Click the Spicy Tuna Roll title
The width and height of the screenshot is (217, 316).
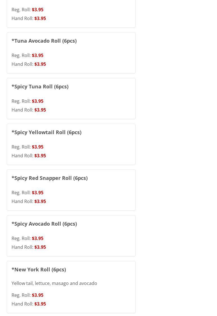tap(40, 86)
